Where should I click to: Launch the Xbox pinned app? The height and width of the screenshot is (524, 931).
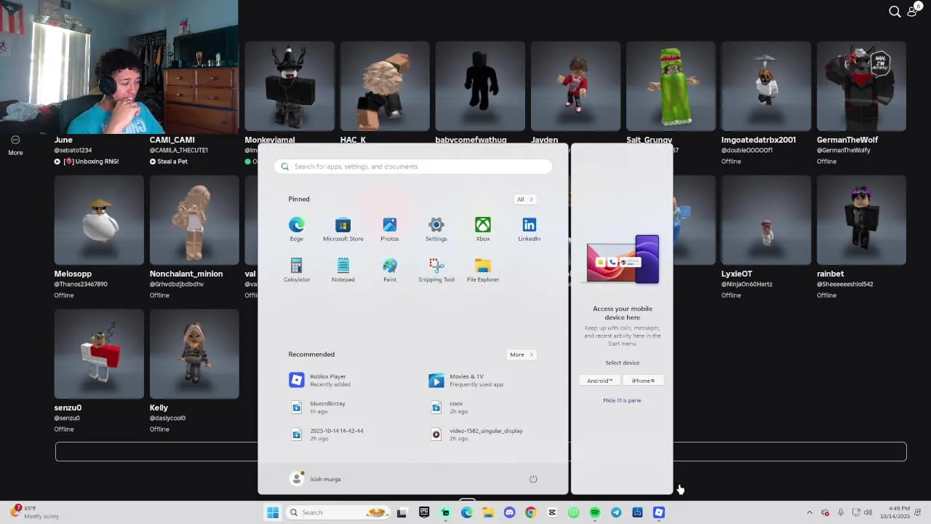click(x=482, y=229)
